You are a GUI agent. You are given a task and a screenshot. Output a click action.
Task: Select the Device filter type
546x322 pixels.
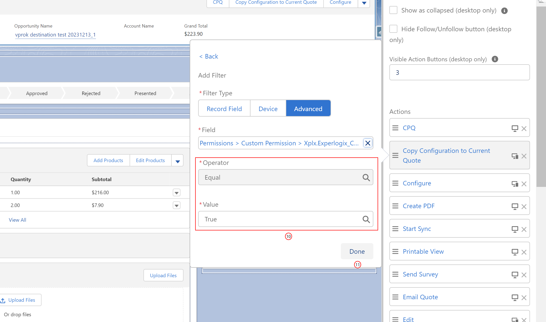(x=268, y=109)
